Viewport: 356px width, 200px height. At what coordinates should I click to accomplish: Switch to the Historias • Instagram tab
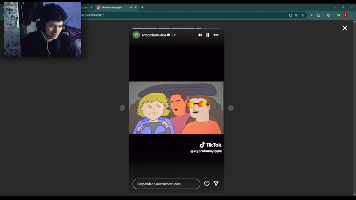coord(112,7)
